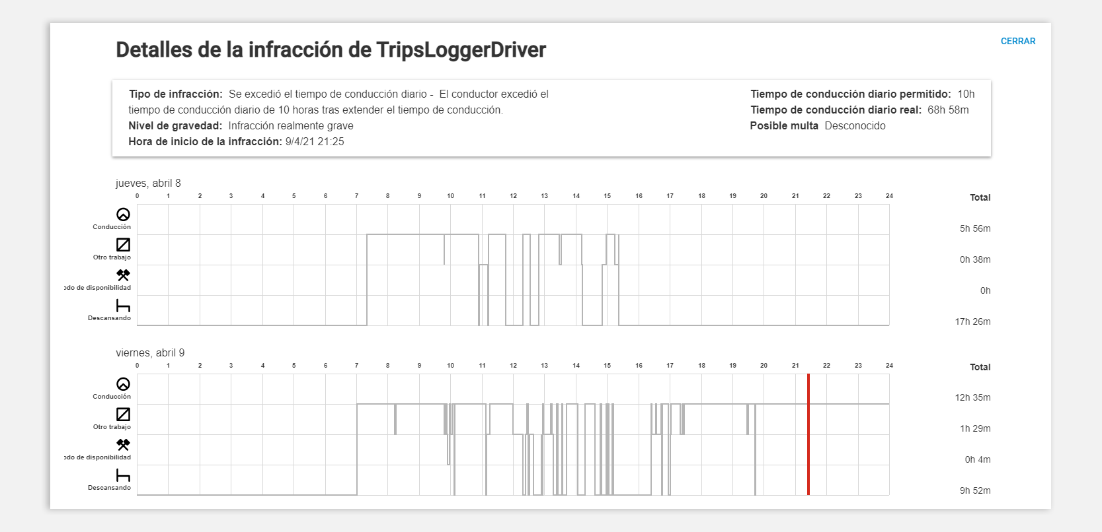
Task: Click the 'Descansando' row label in viernes chart
Action: [109, 488]
